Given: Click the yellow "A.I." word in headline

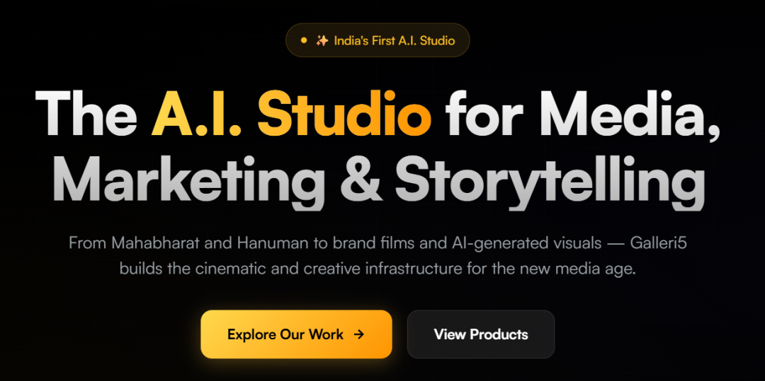Looking at the screenshot, I should (x=196, y=113).
